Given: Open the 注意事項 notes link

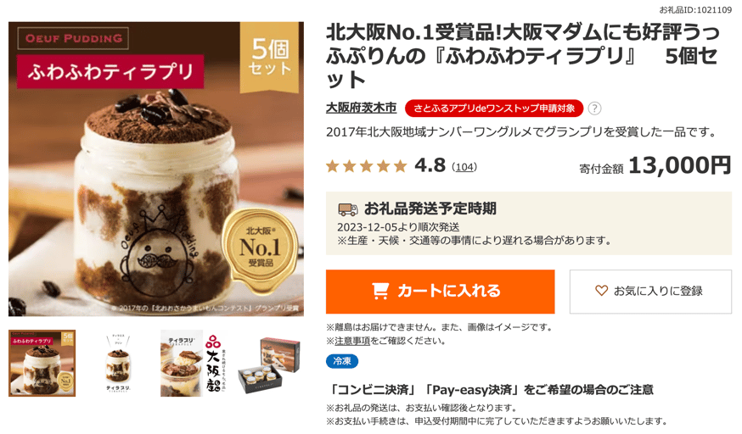Looking at the screenshot, I should tap(352, 341).
